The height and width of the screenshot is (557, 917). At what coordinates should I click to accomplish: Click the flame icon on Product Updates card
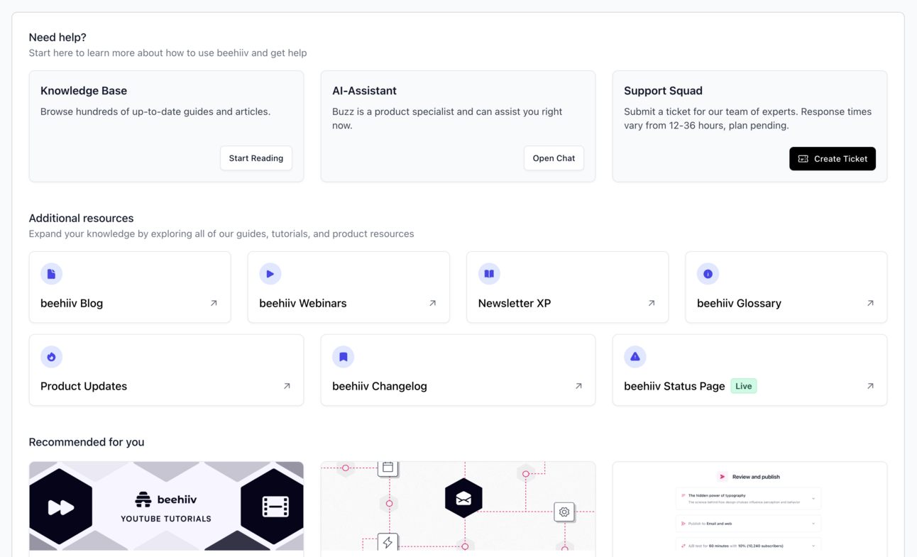(x=51, y=357)
